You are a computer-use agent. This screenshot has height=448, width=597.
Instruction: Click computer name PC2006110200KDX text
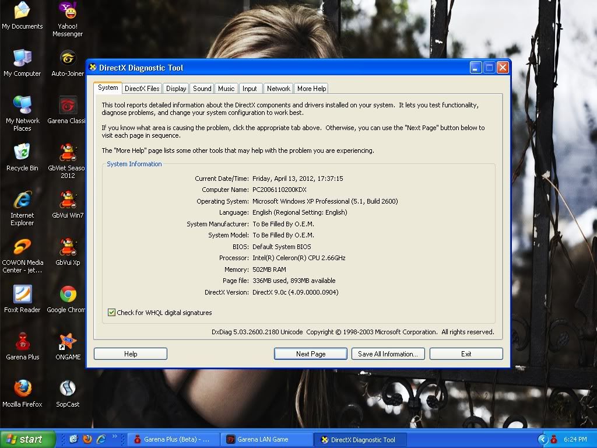pyautogui.click(x=279, y=190)
